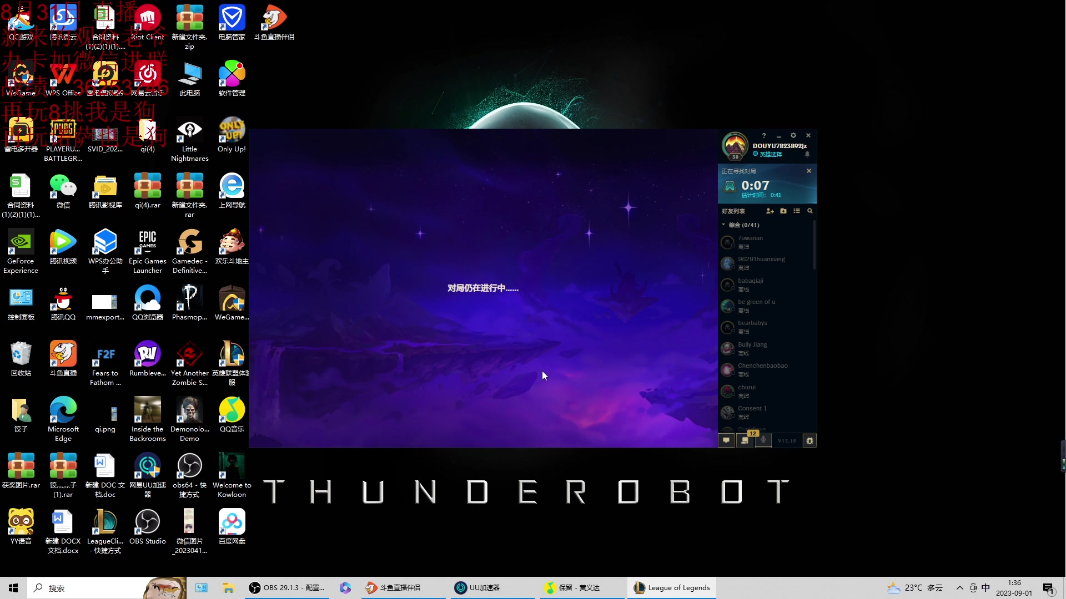
Task: Open Phasmophobia desktop shortcut
Action: tap(189, 303)
